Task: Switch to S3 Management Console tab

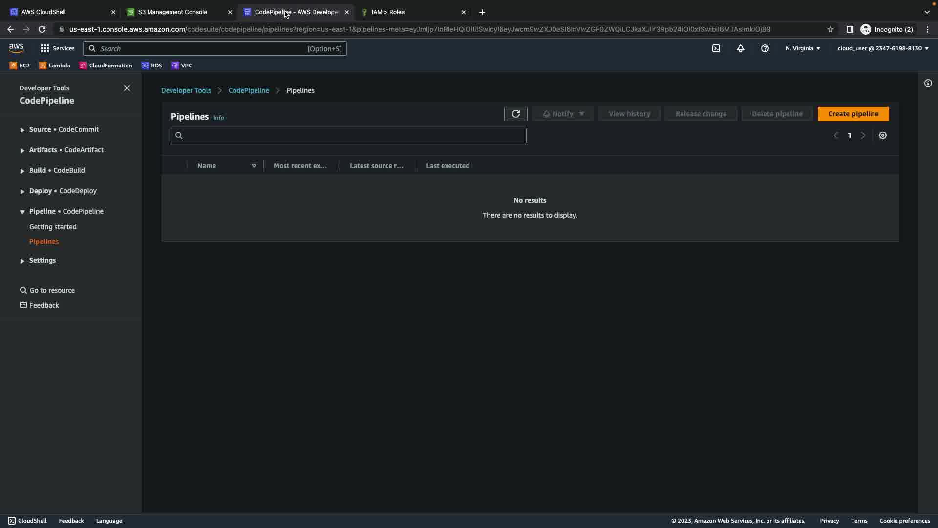Action: [172, 12]
